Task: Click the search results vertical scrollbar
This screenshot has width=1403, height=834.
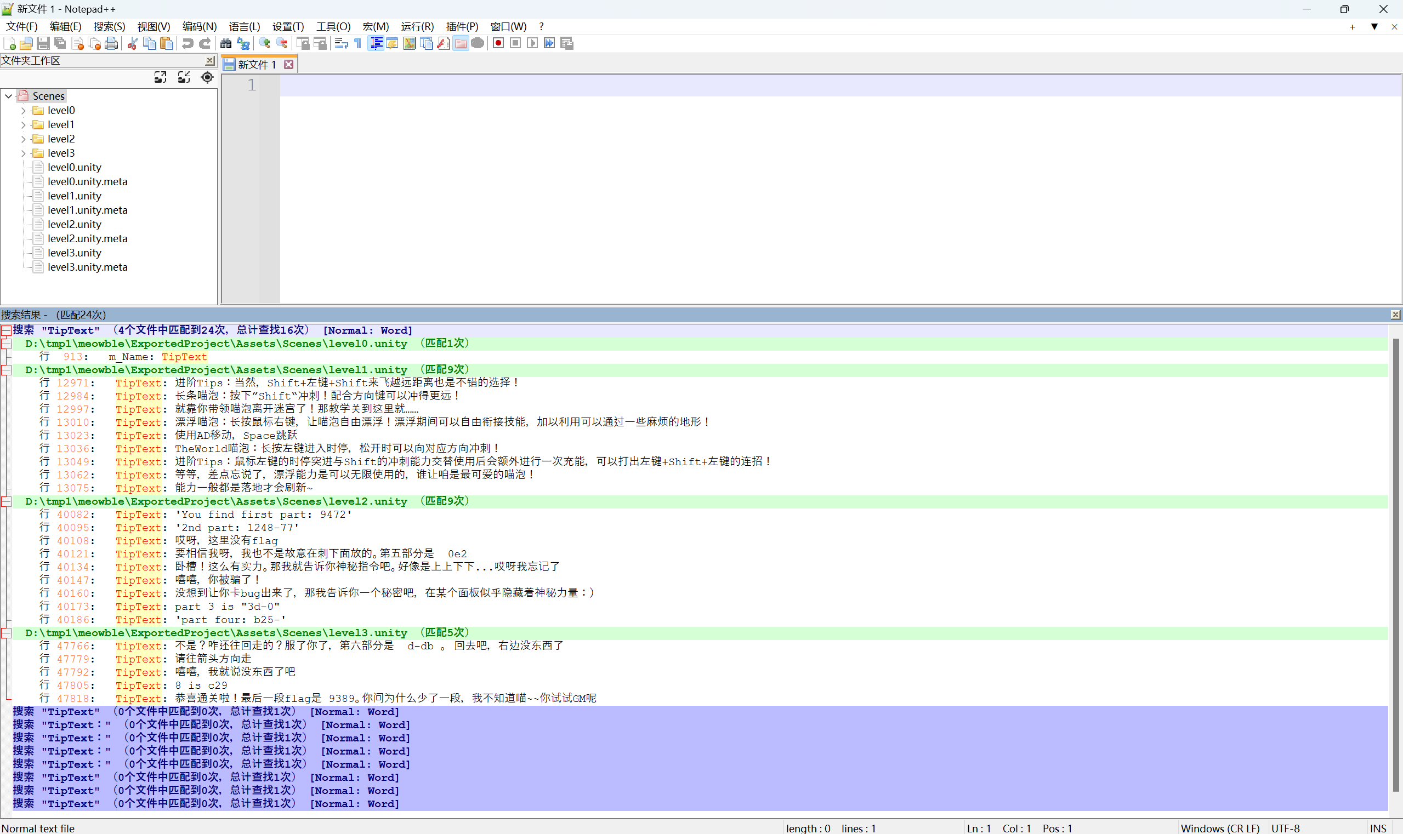Action: click(1395, 565)
